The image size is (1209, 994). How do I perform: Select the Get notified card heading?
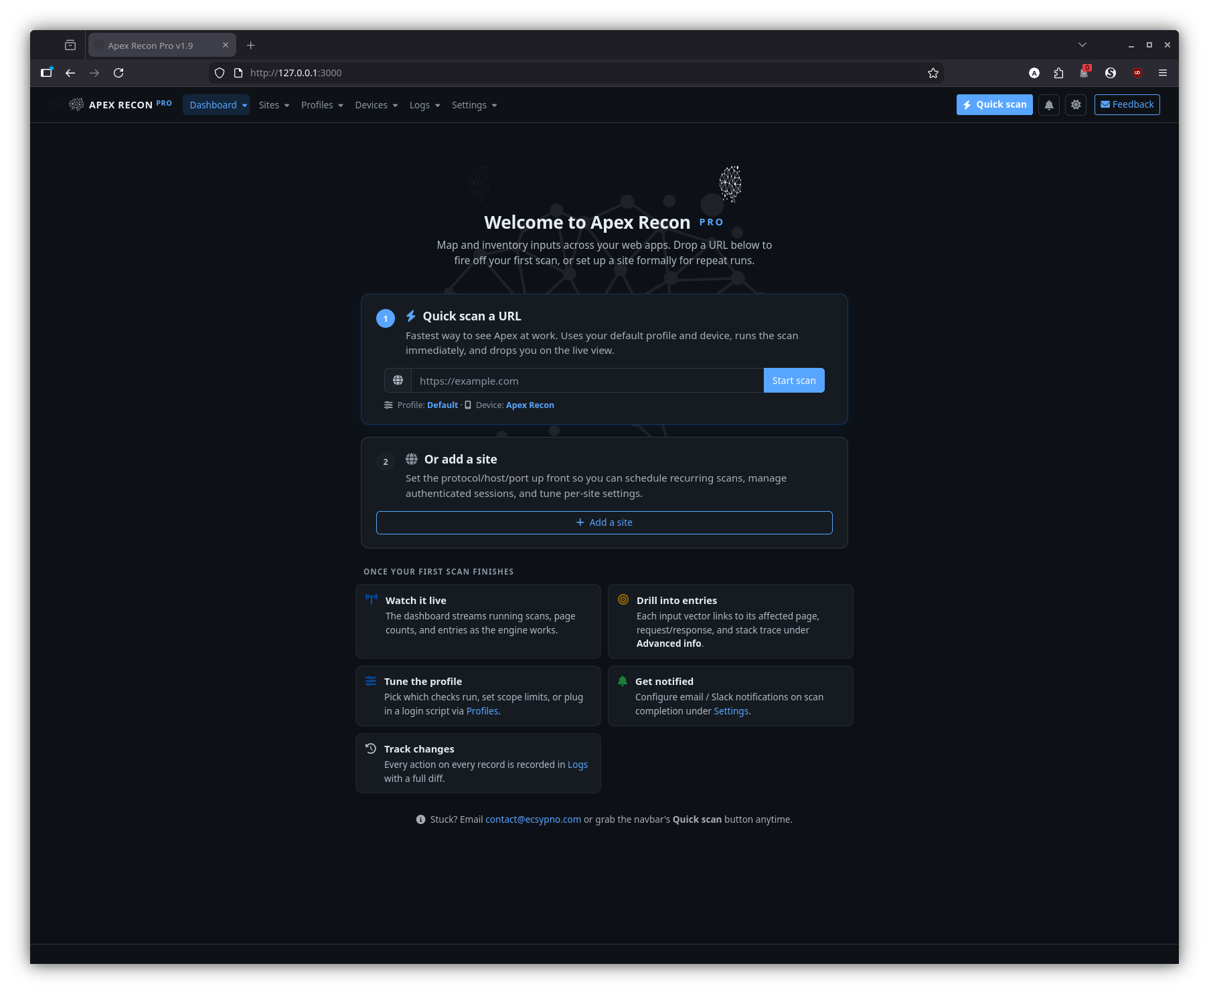pos(664,682)
